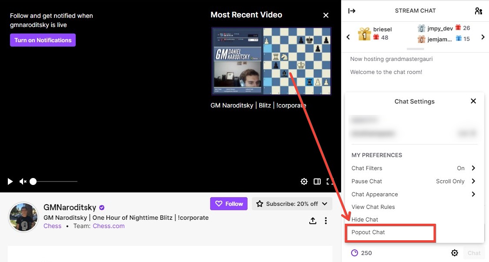The height and width of the screenshot is (262, 489).
Task: Open video title GM Naroditsky Blitz !corporate
Action: (x=258, y=105)
